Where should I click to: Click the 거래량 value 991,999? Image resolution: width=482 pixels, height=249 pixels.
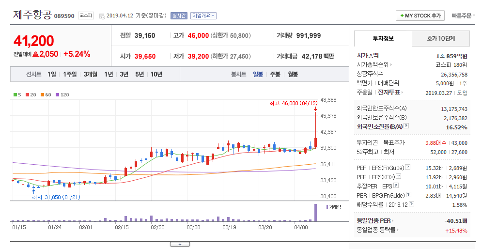[308, 36]
